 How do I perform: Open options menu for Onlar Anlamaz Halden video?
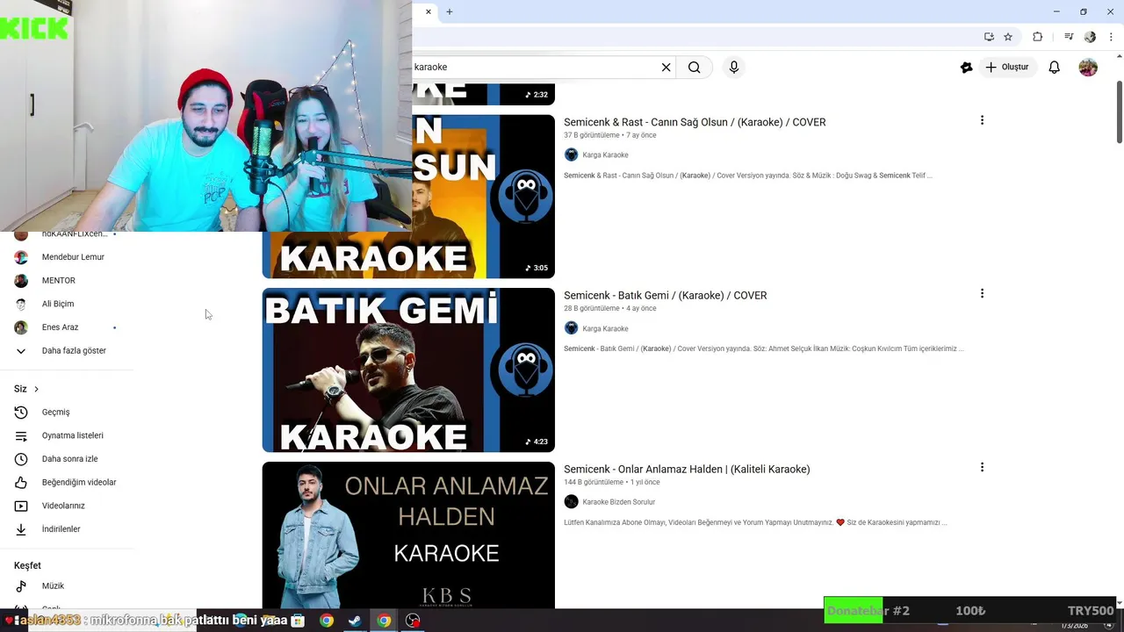click(x=982, y=468)
